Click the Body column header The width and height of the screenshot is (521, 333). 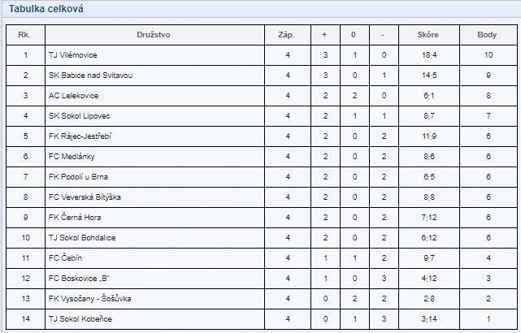coord(487,35)
